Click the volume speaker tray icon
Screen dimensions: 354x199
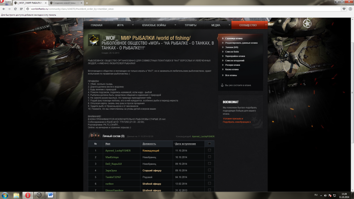[325, 195]
